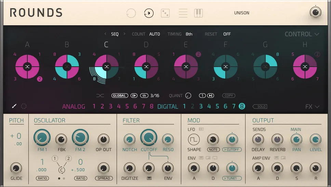Select the first algorithm page dot
Screen dimensions: 331x187
point(59,178)
